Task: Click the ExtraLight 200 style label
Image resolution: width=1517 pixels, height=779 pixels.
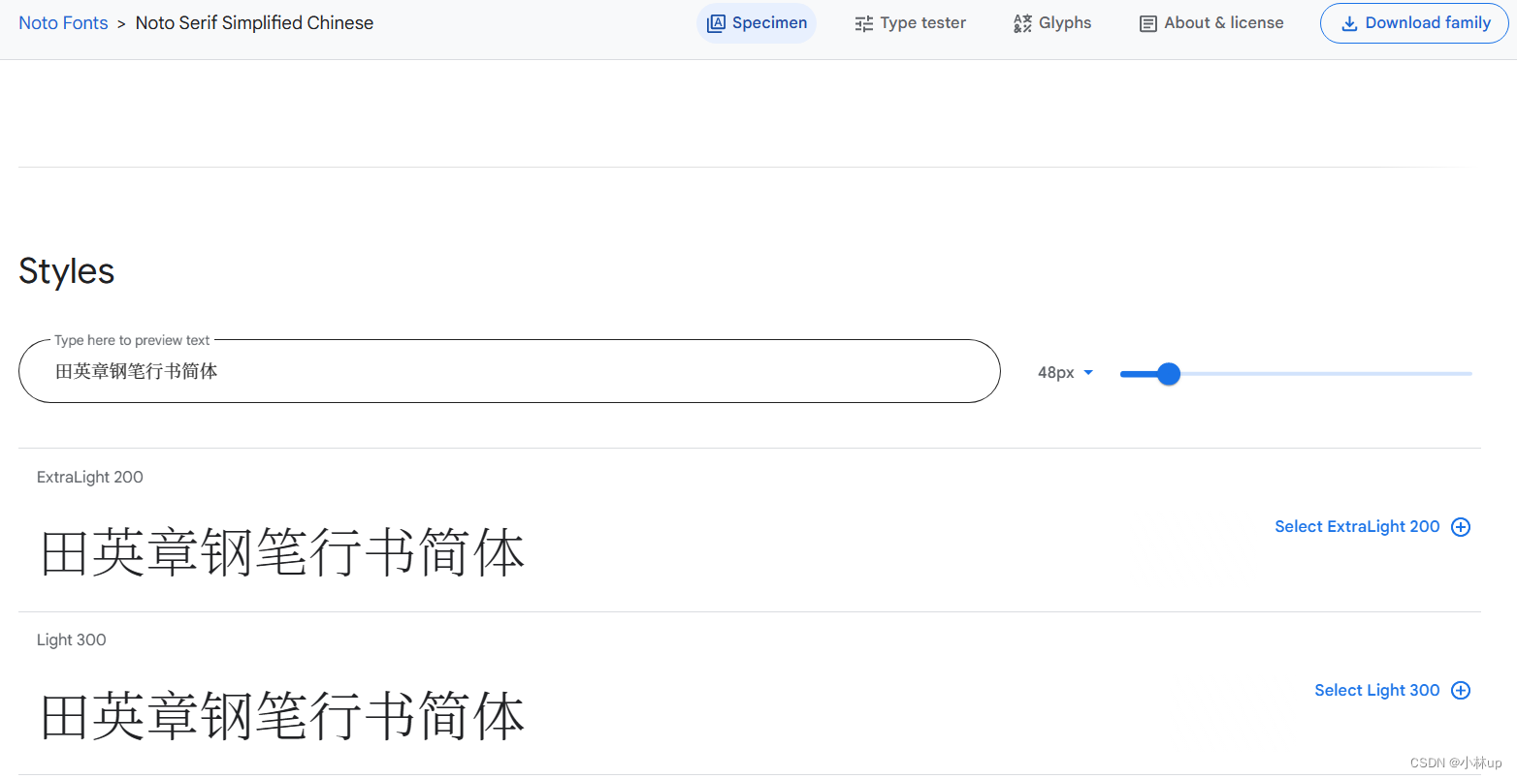Action: (x=90, y=478)
